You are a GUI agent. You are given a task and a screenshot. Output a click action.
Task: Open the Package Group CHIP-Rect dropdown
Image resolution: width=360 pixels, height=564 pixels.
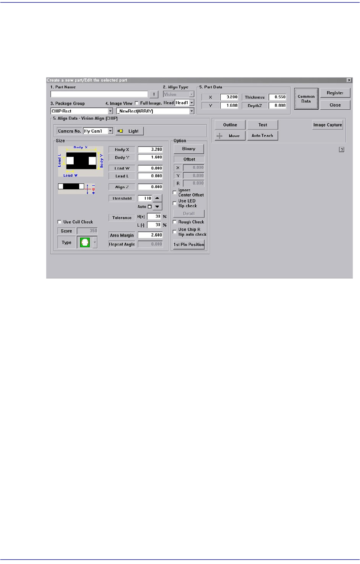[110, 111]
